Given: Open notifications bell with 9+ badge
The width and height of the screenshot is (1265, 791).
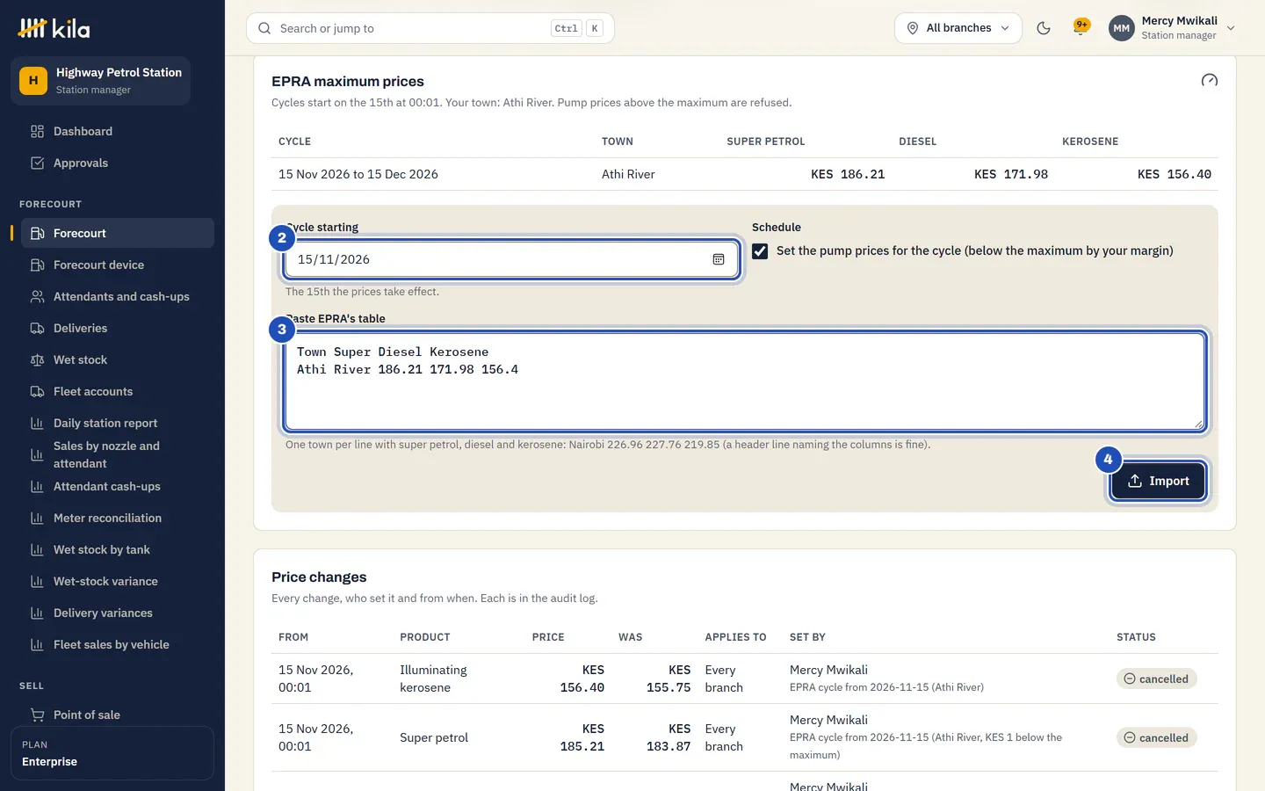Looking at the screenshot, I should pos(1081,28).
